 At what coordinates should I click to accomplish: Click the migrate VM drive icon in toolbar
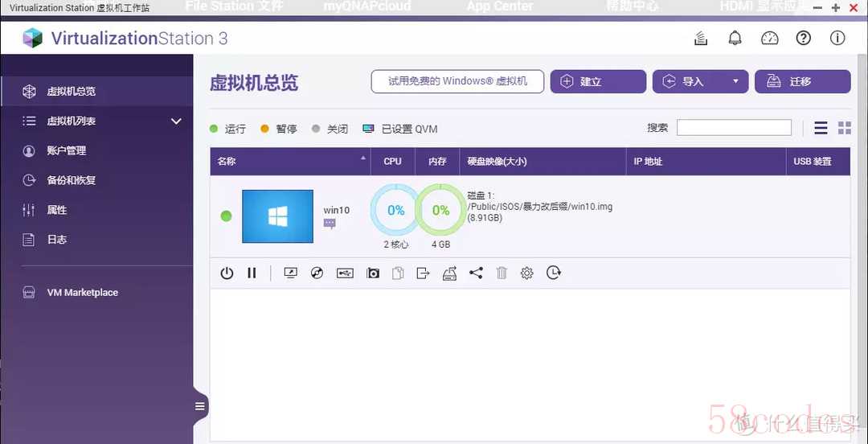(x=449, y=273)
